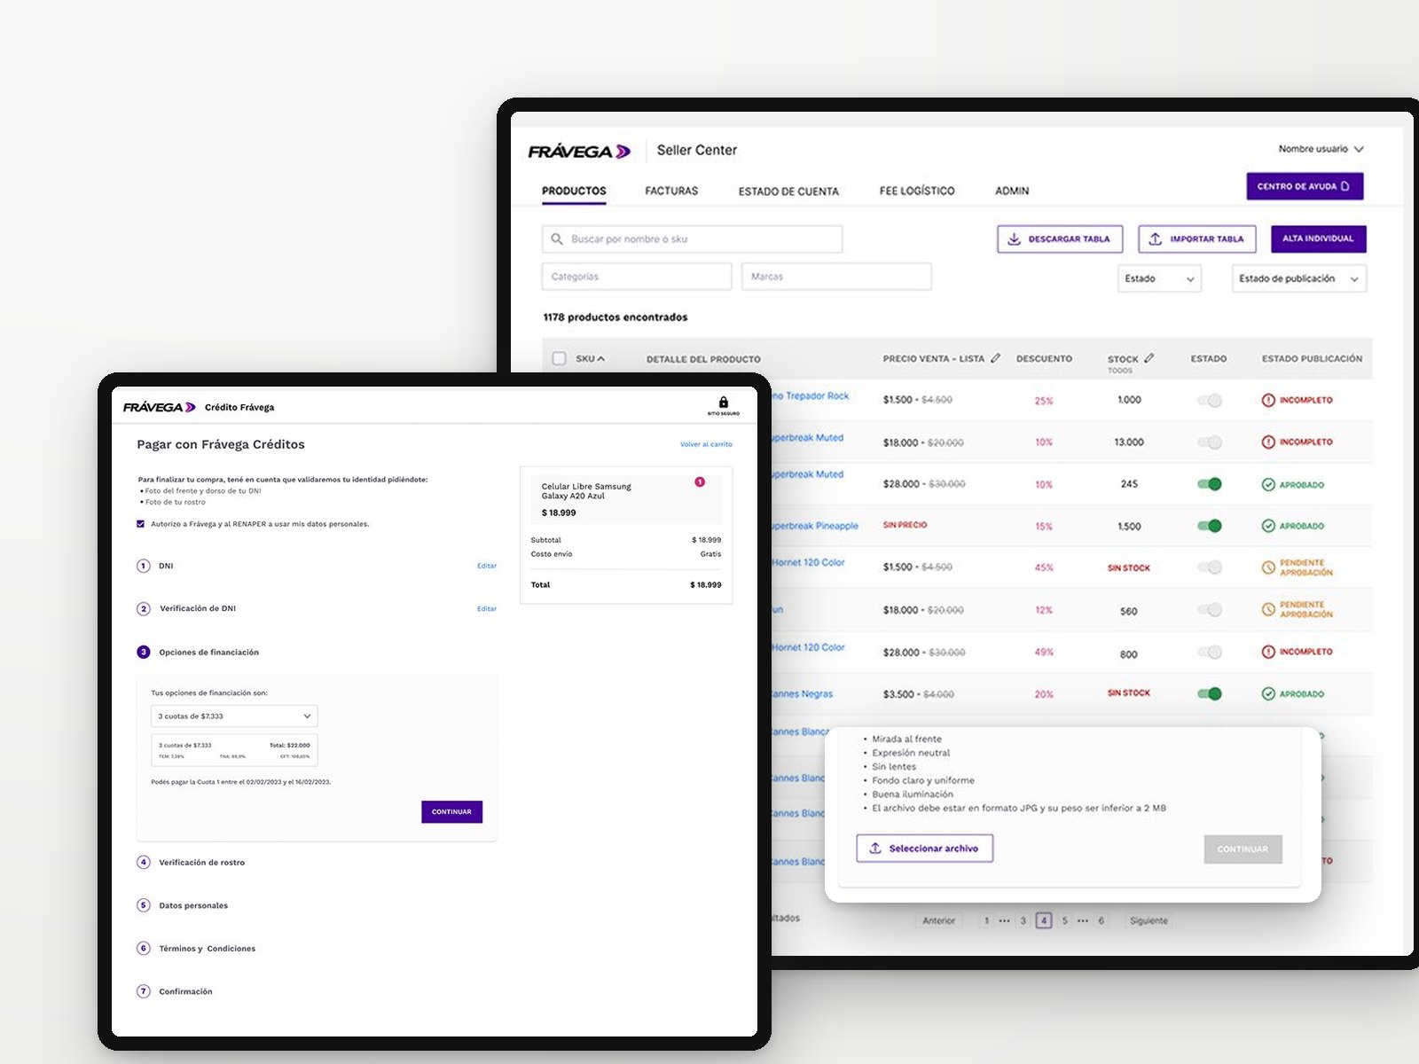This screenshot has width=1419, height=1064.
Task: Click Editar link next to DNI step
Action: tap(487, 566)
